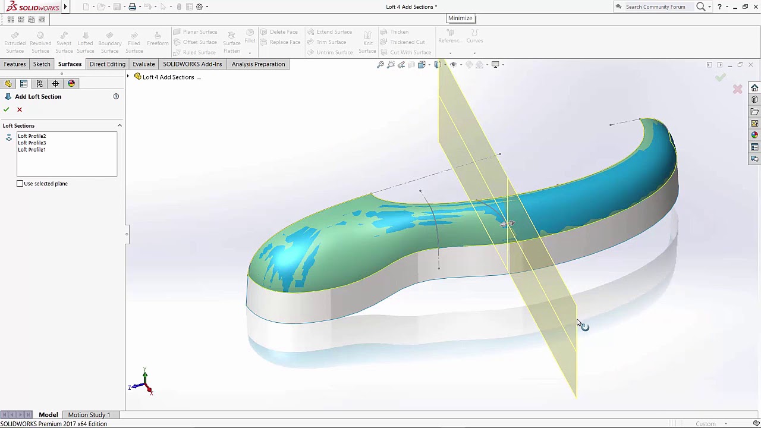Switch to the Analysis Preparation tab
This screenshot has width=761, height=428.
259,64
